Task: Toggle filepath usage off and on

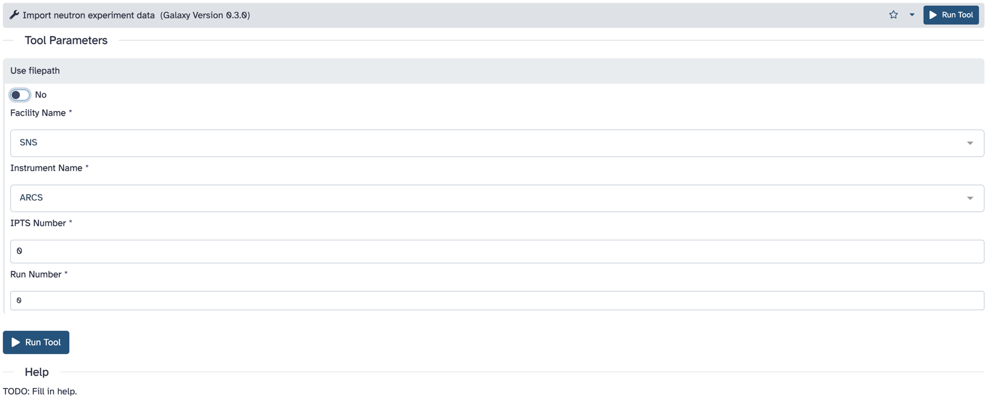Action: (x=20, y=94)
